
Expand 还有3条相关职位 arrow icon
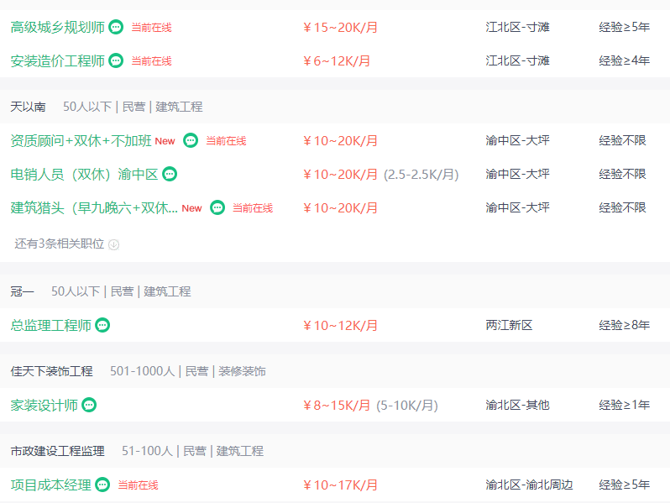[x=113, y=244]
